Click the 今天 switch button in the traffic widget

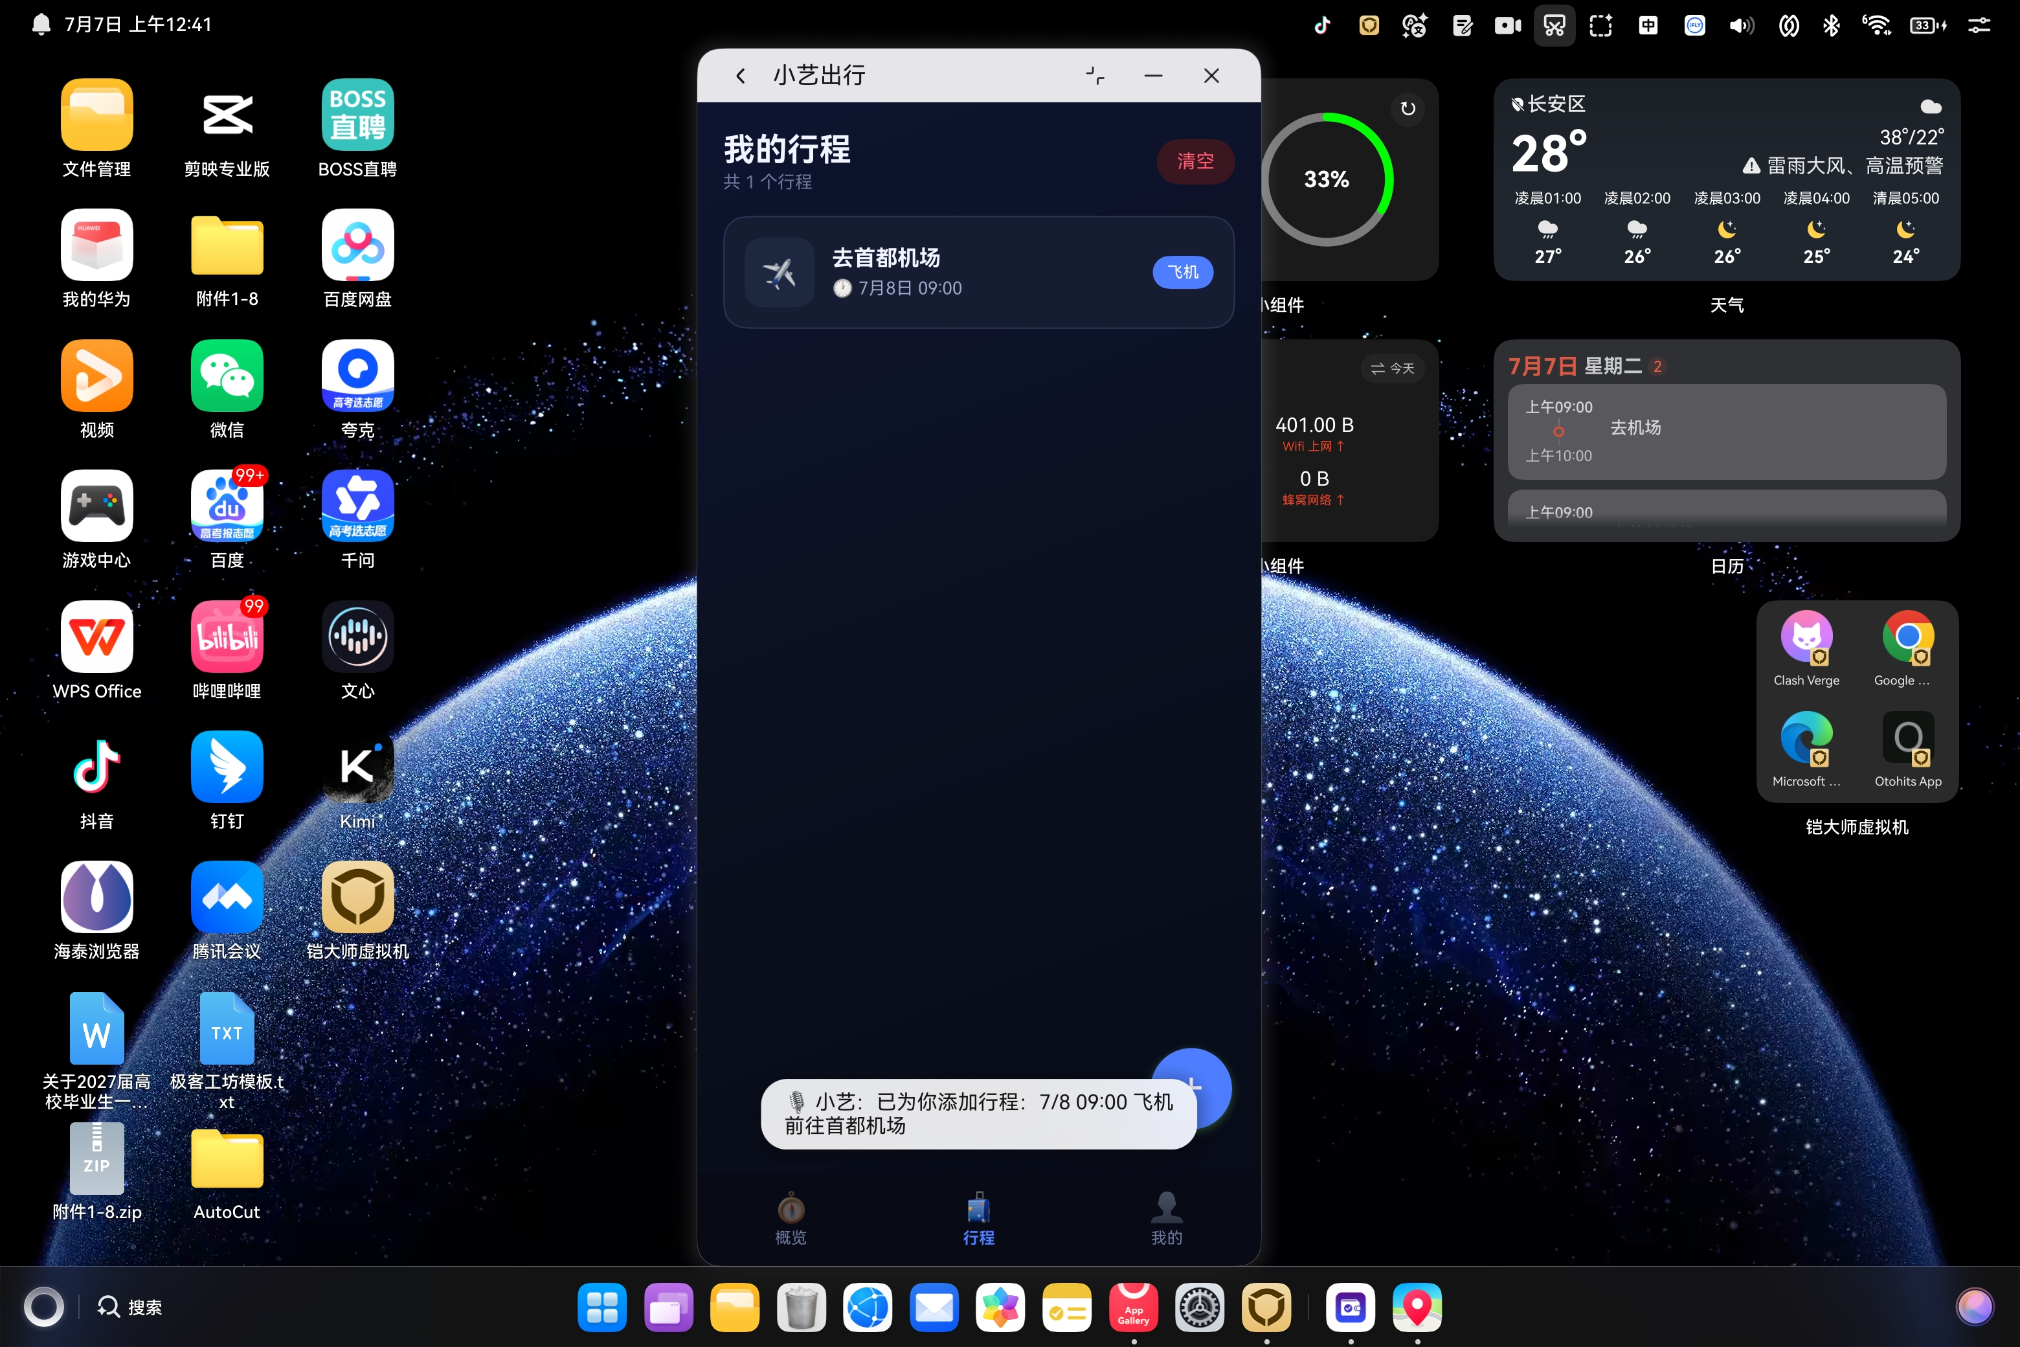(1392, 368)
